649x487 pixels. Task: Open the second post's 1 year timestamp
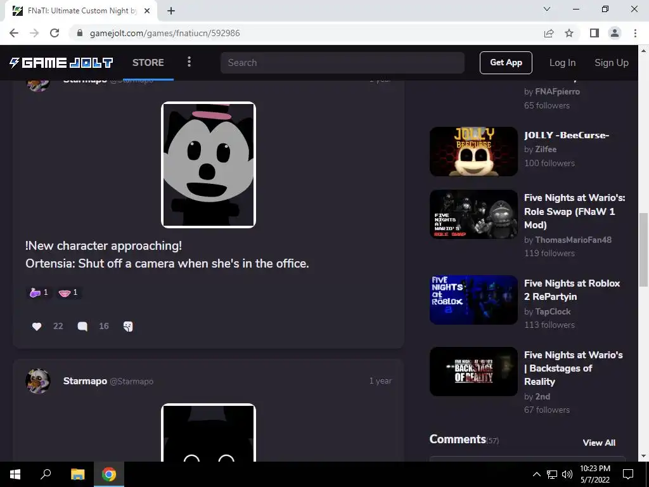tap(380, 381)
